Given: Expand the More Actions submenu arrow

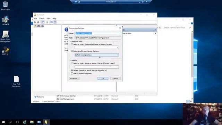Looking at the screenshot, I should pos(155,33).
